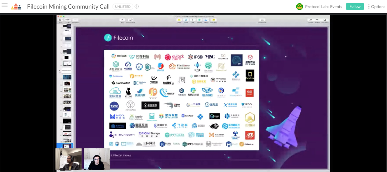Click the IPFSDATA logo
The height and width of the screenshot is (172, 387).
pos(175,135)
